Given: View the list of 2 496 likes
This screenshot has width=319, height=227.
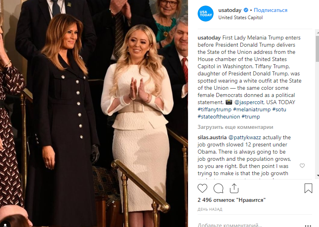Looking at the screenshot, I should coord(232,200).
